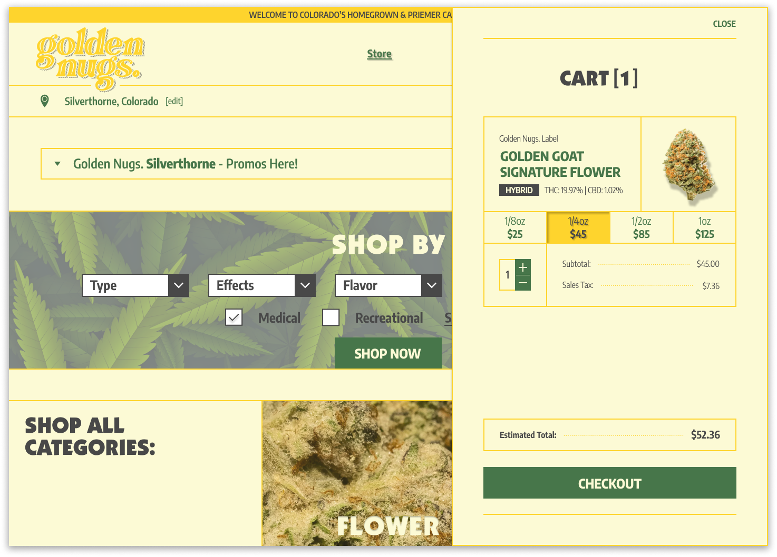Uncheck the Medical checkbox
The width and height of the screenshot is (777, 557).
(x=234, y=317)
